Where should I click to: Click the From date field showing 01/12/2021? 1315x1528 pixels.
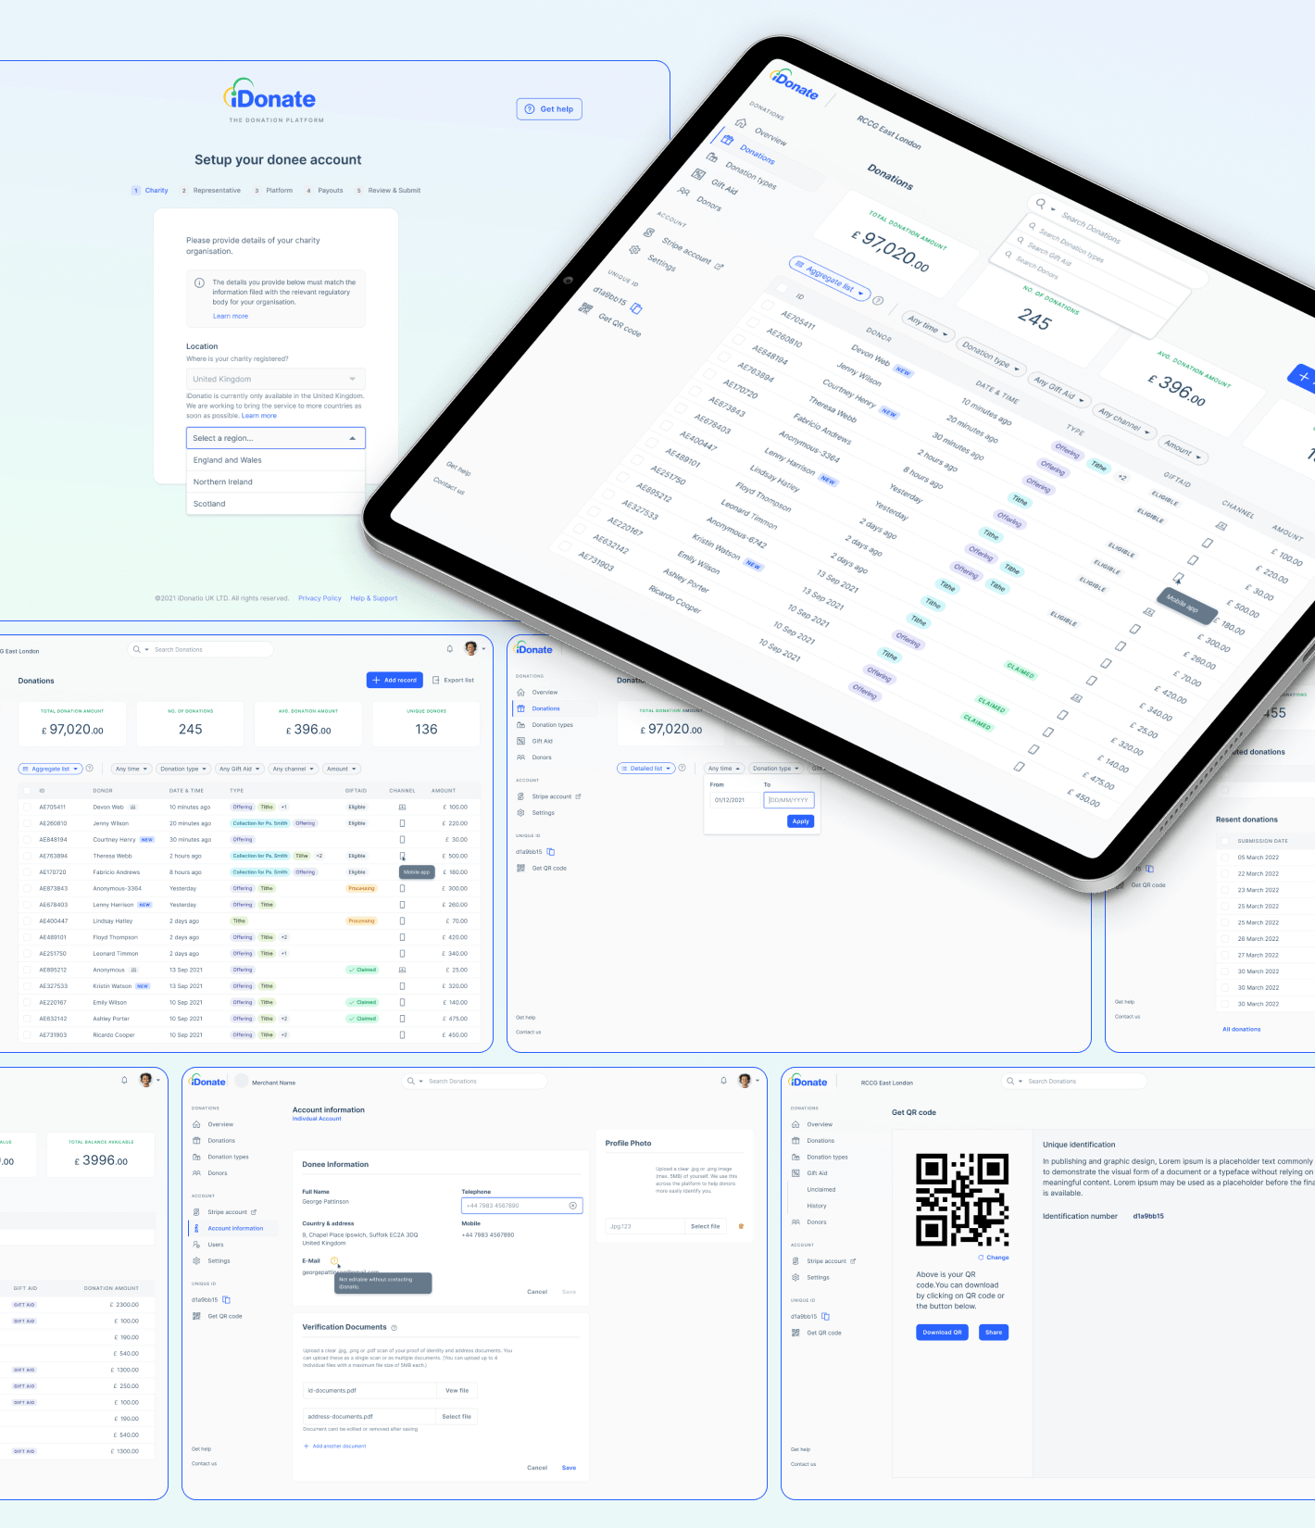point(734,800)
